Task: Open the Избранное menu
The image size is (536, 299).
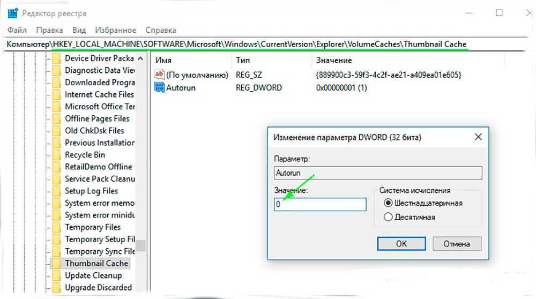Action: (x=115, y=30)
